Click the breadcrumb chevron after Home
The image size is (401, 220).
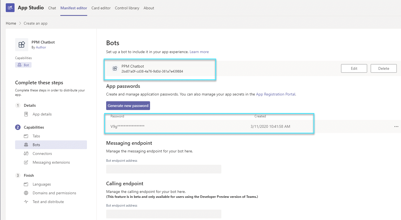click(20, 23)
